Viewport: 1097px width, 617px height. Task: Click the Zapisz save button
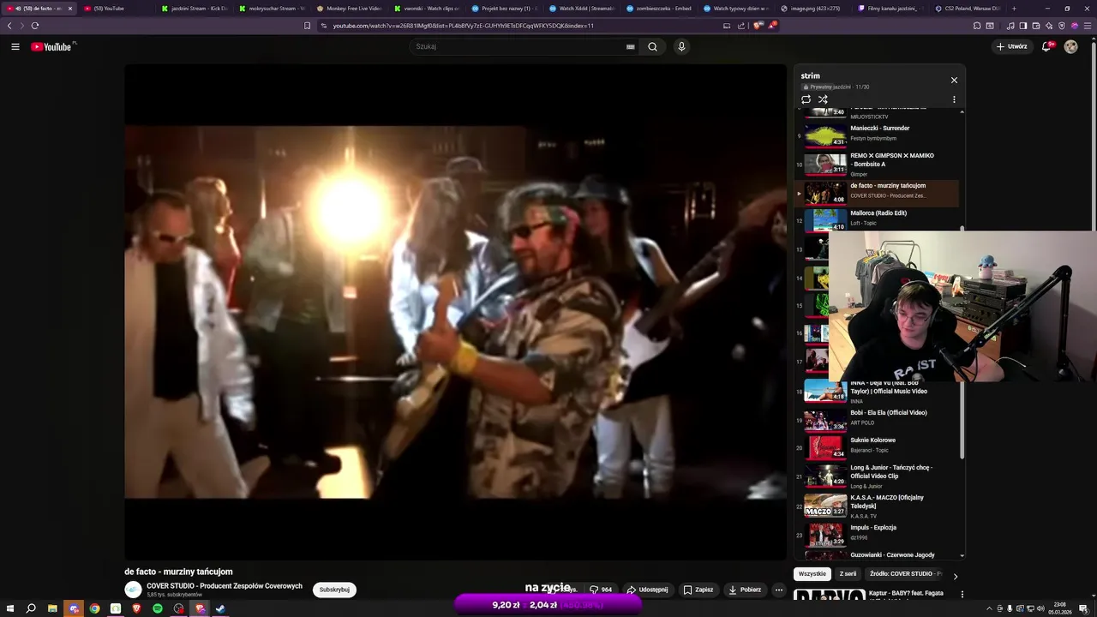pos(698,590)
